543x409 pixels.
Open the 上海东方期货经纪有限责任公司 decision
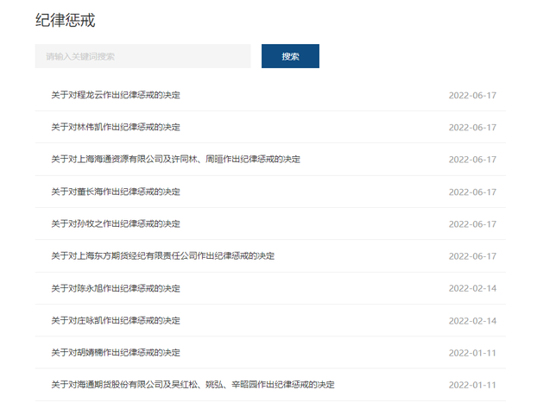(x=162, y=256)
